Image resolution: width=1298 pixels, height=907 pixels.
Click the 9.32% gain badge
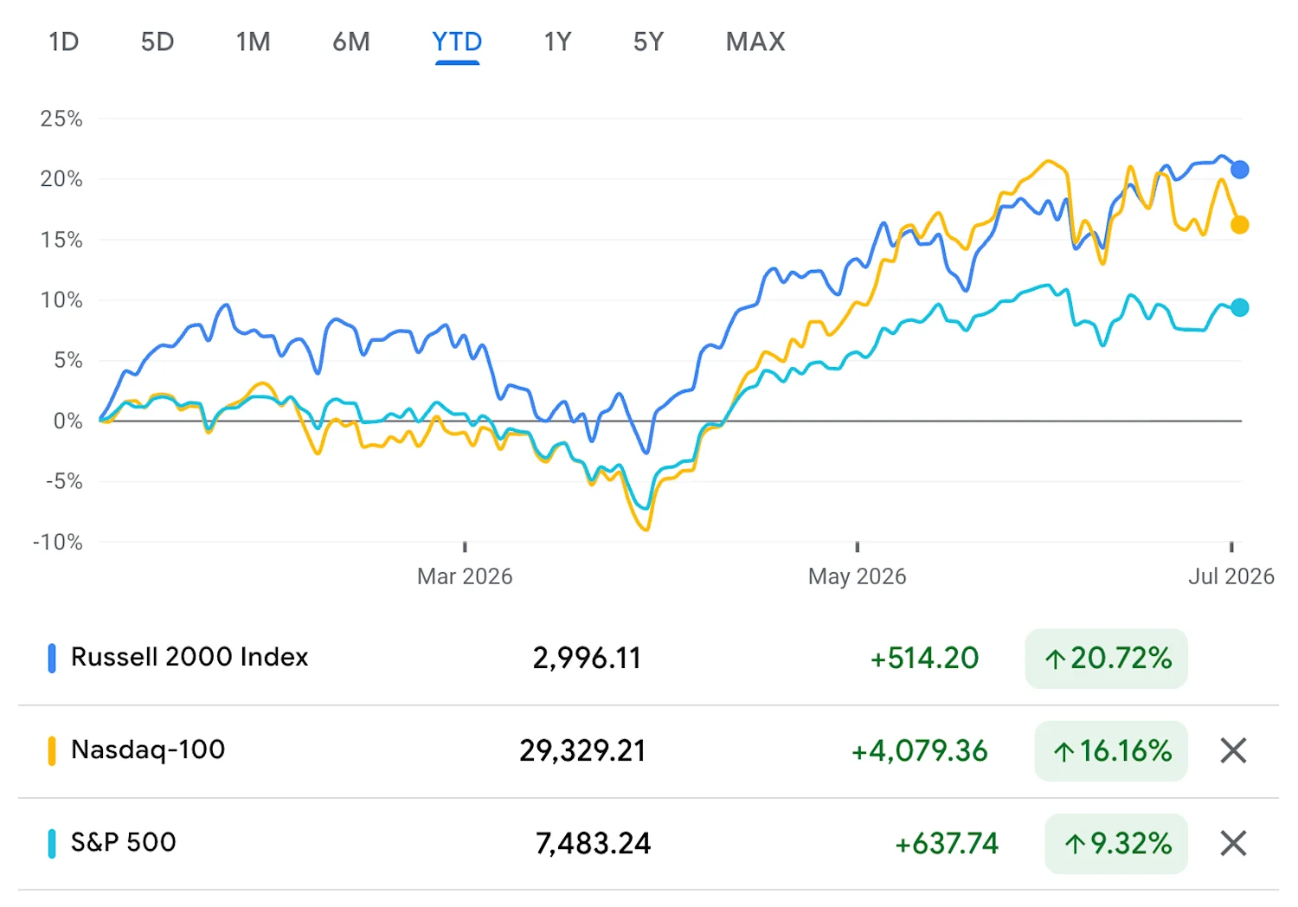[x=1116, y=843]
